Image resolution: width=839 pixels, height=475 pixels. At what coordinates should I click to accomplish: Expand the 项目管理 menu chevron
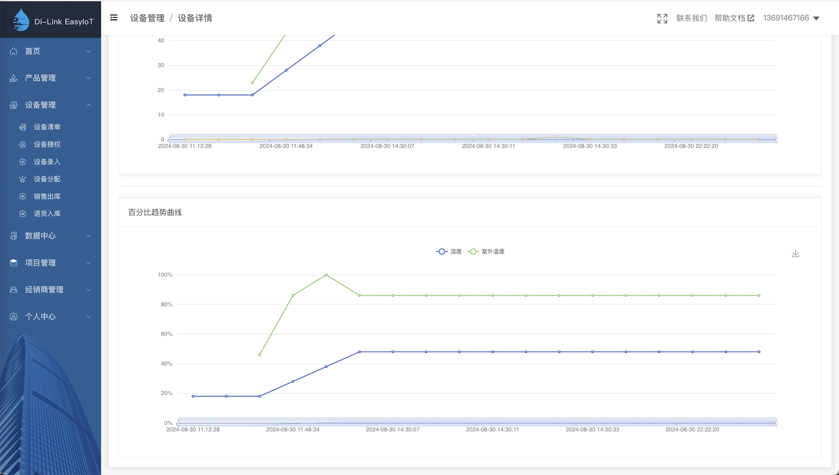click(89, 263)
